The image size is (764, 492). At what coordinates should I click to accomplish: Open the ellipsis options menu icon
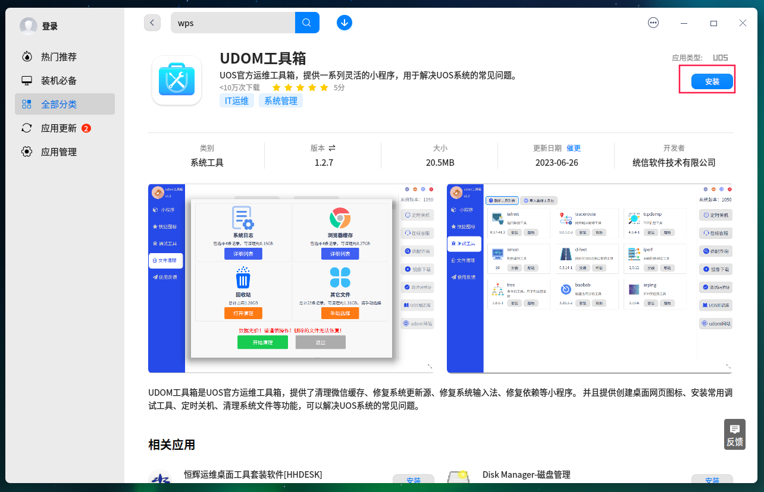coord(653,22)
